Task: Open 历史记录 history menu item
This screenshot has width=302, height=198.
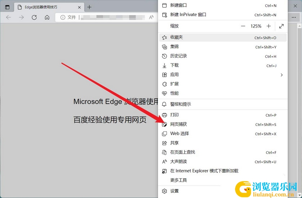Action: tap(223, 56)
